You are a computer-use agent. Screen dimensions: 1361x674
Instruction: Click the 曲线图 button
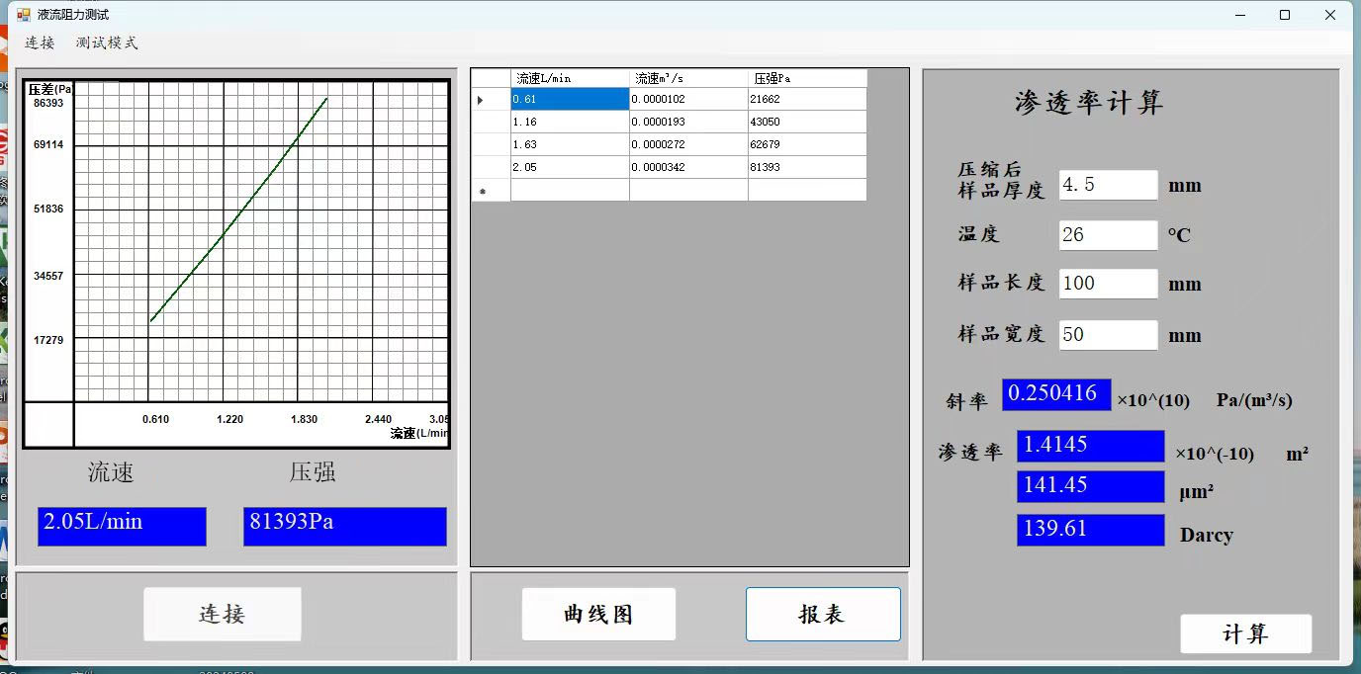tap(598, 614)
